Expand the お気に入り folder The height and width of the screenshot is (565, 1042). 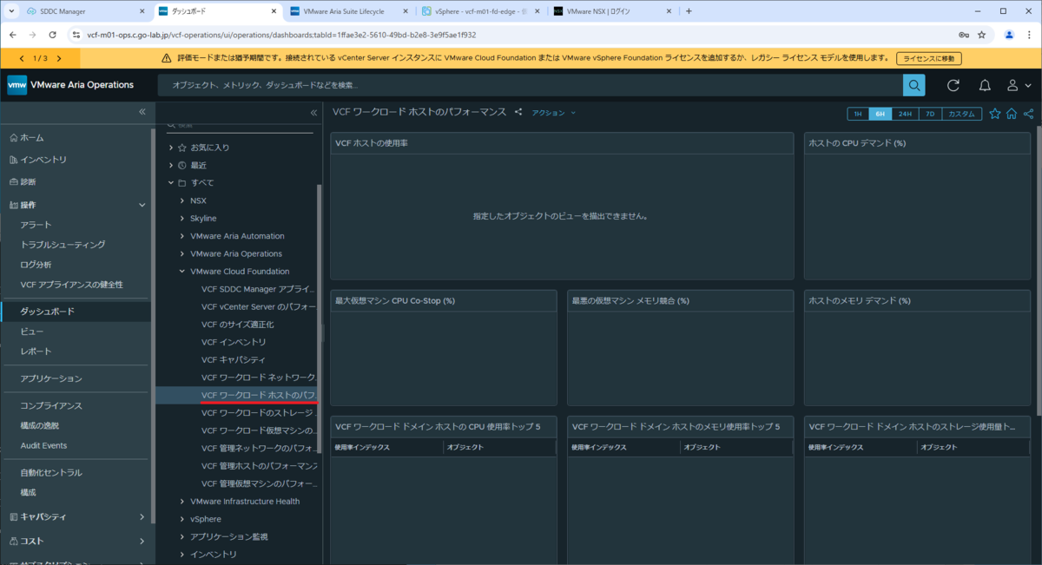tap(172, 148)
